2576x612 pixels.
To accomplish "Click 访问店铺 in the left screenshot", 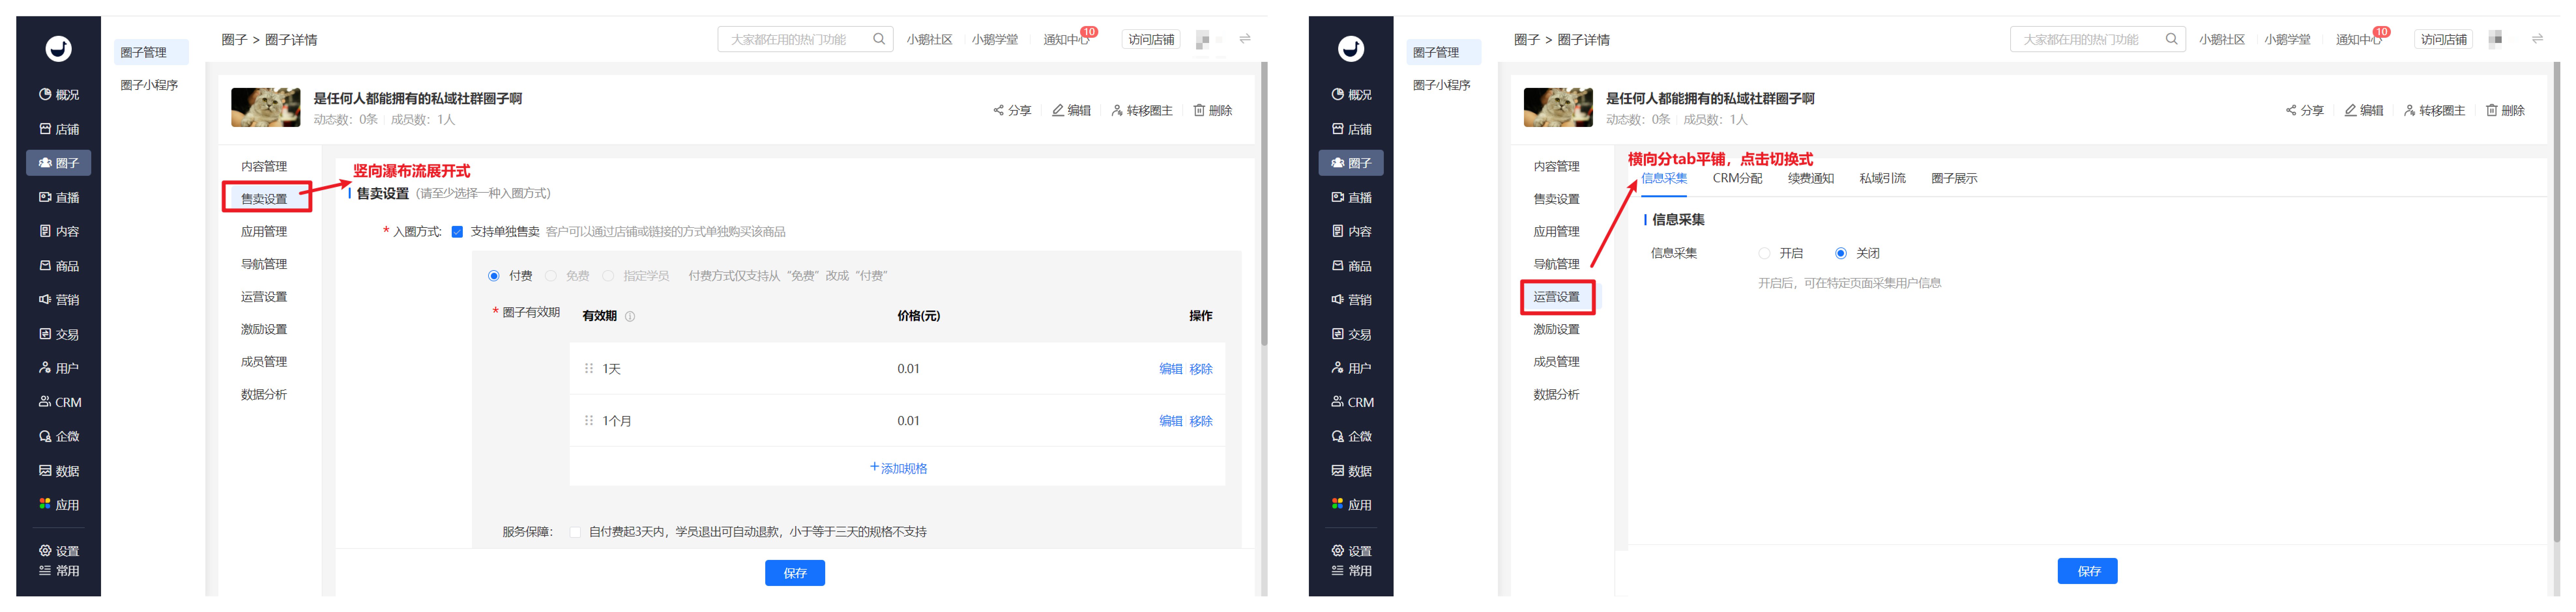I will 1151,40.
